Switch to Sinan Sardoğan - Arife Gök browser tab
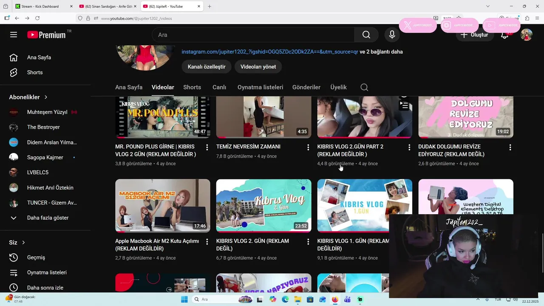Viewport: 544px width, 306px height. tap(109, 6)
